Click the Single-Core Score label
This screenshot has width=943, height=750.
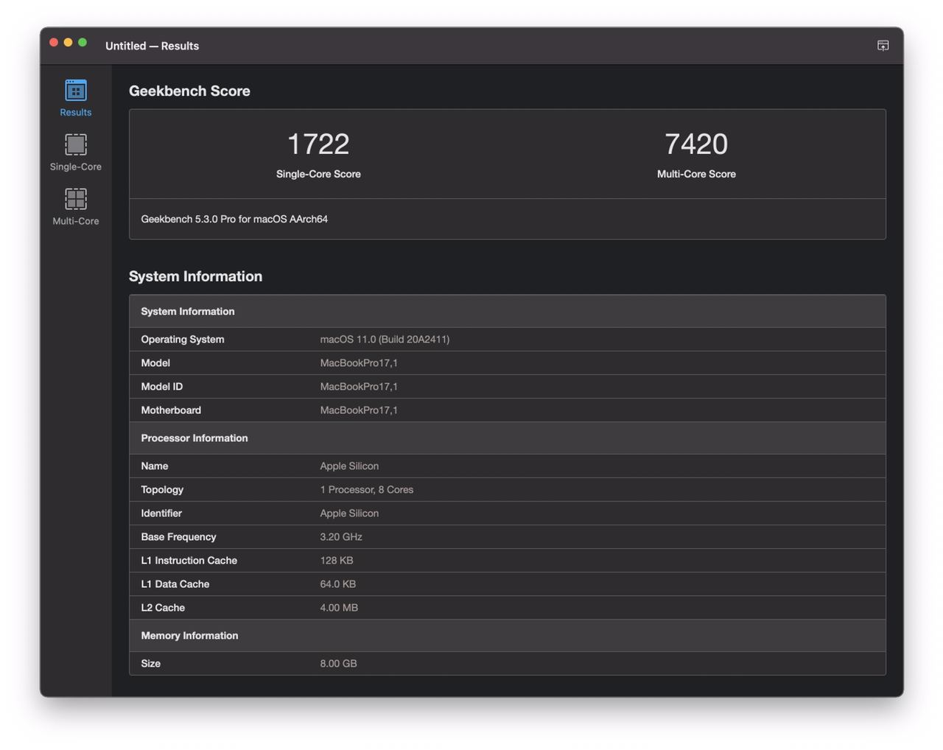(x=318, y=174)
